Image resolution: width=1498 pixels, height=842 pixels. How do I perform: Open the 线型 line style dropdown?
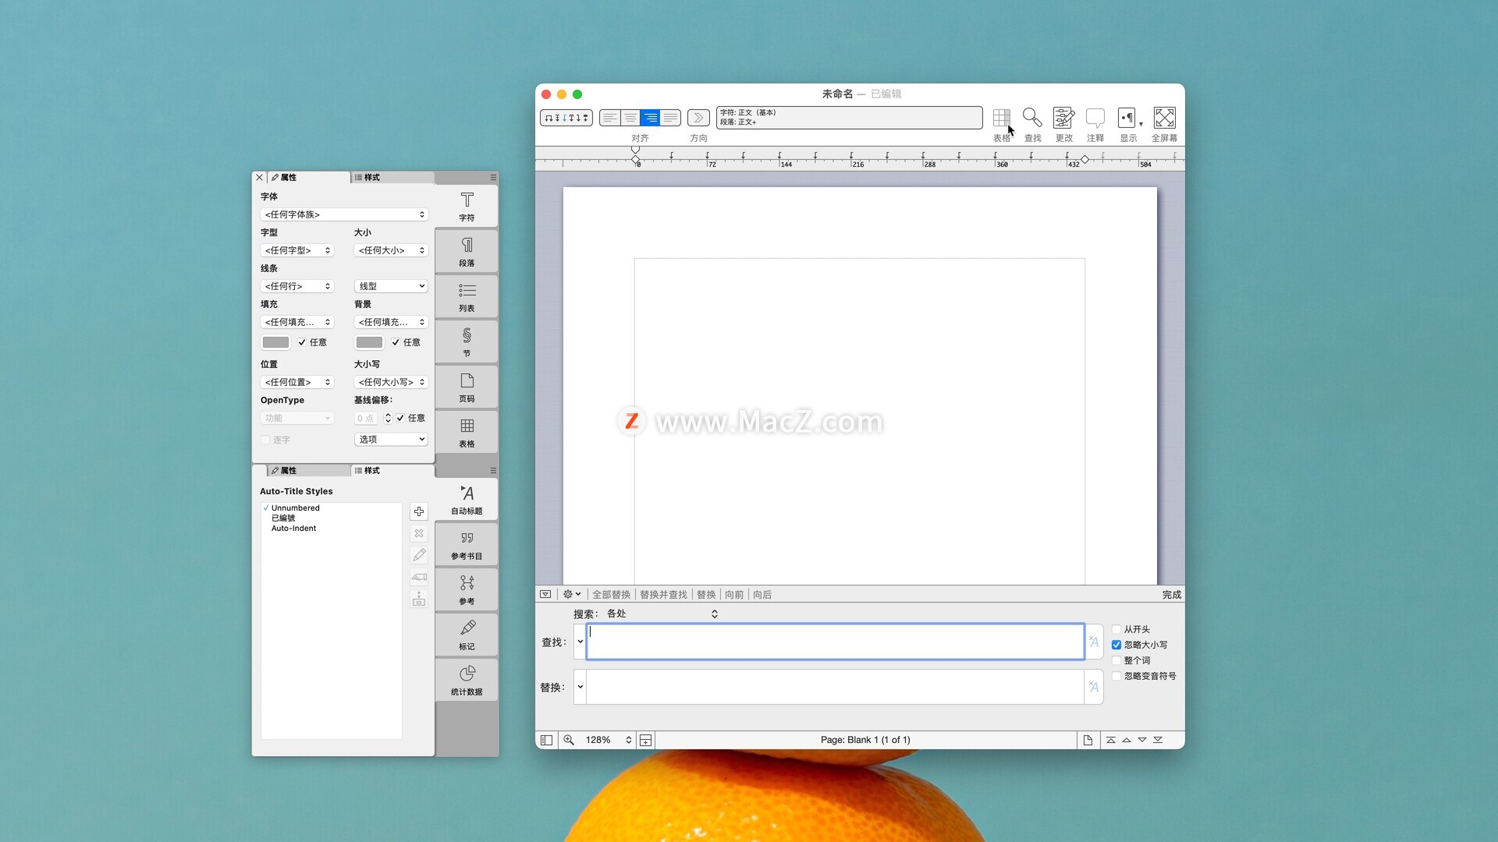[x=391, y=286]
